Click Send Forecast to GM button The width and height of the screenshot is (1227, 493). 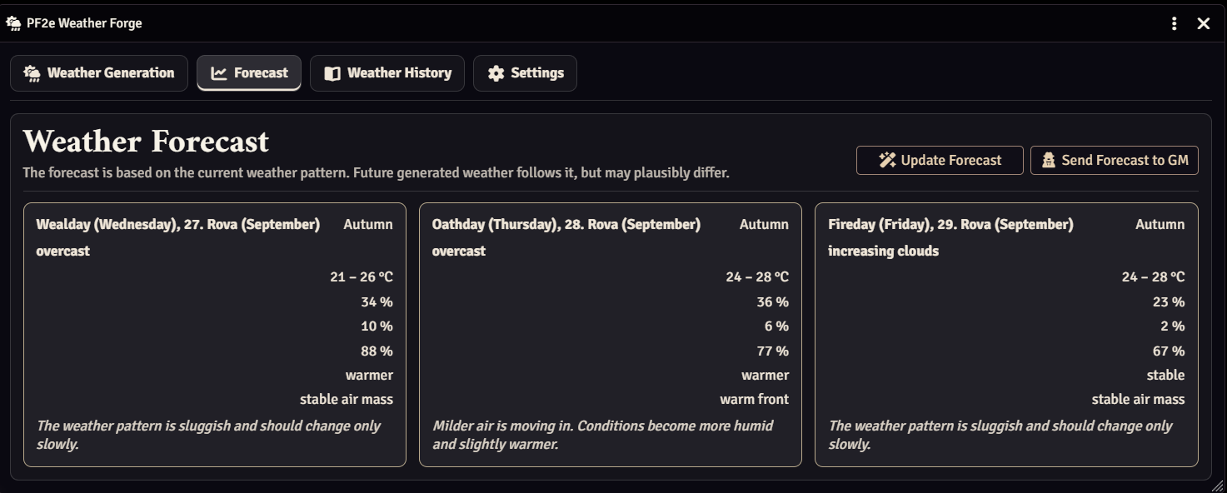[1115, 160]
